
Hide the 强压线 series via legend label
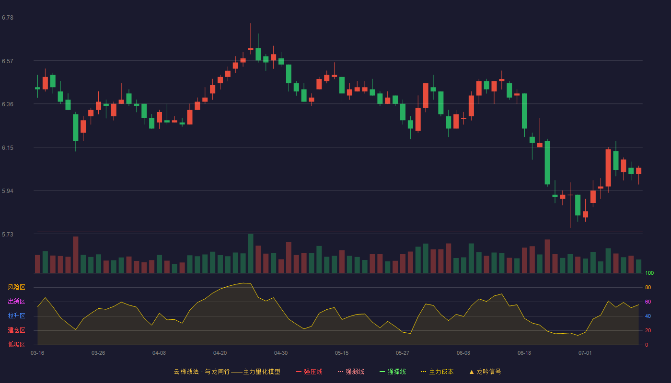pos(313,372)
